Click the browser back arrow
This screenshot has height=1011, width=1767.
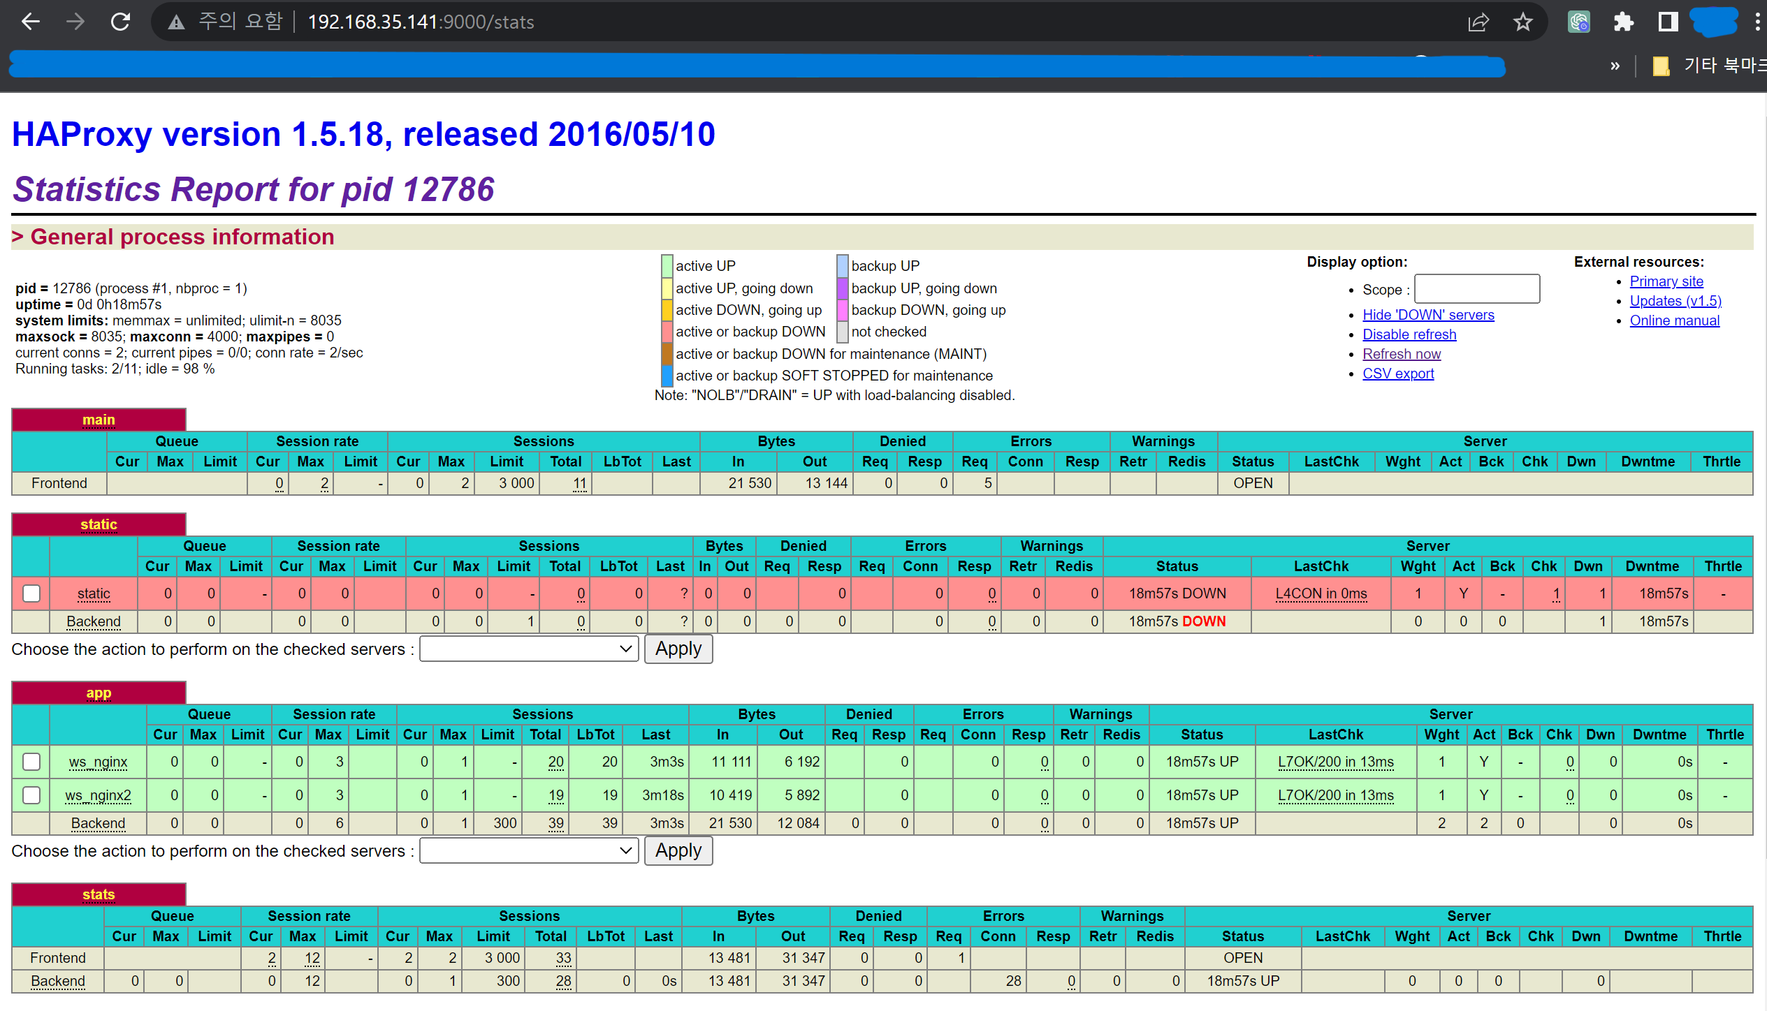[x=31, y=22]
